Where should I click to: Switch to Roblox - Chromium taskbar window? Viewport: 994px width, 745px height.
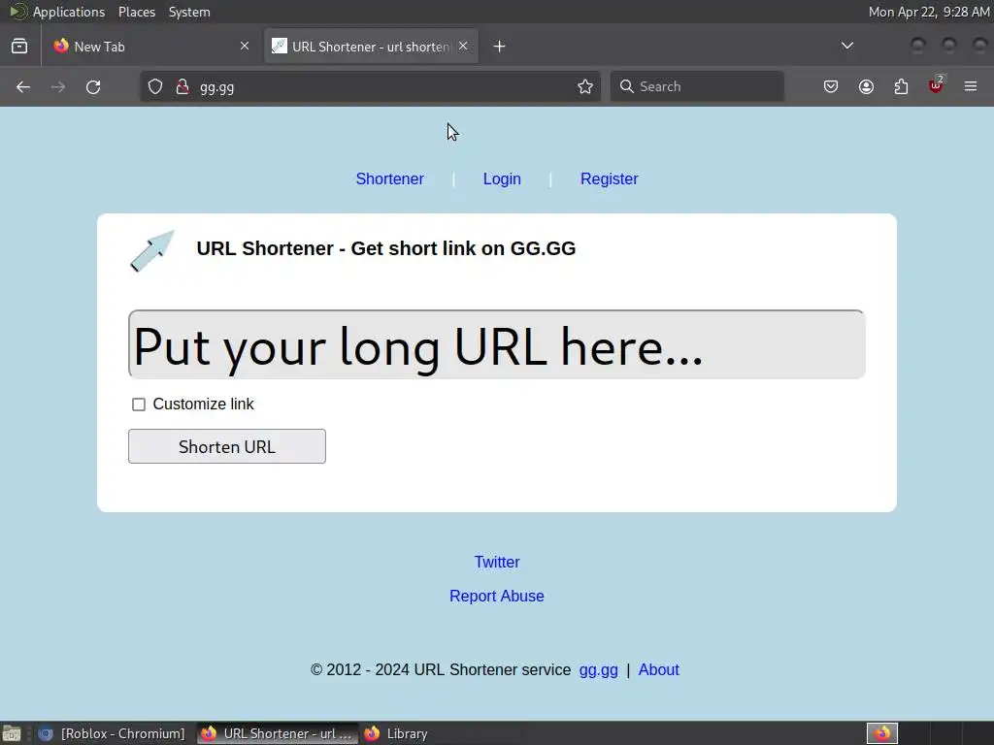tap(113, 733)
